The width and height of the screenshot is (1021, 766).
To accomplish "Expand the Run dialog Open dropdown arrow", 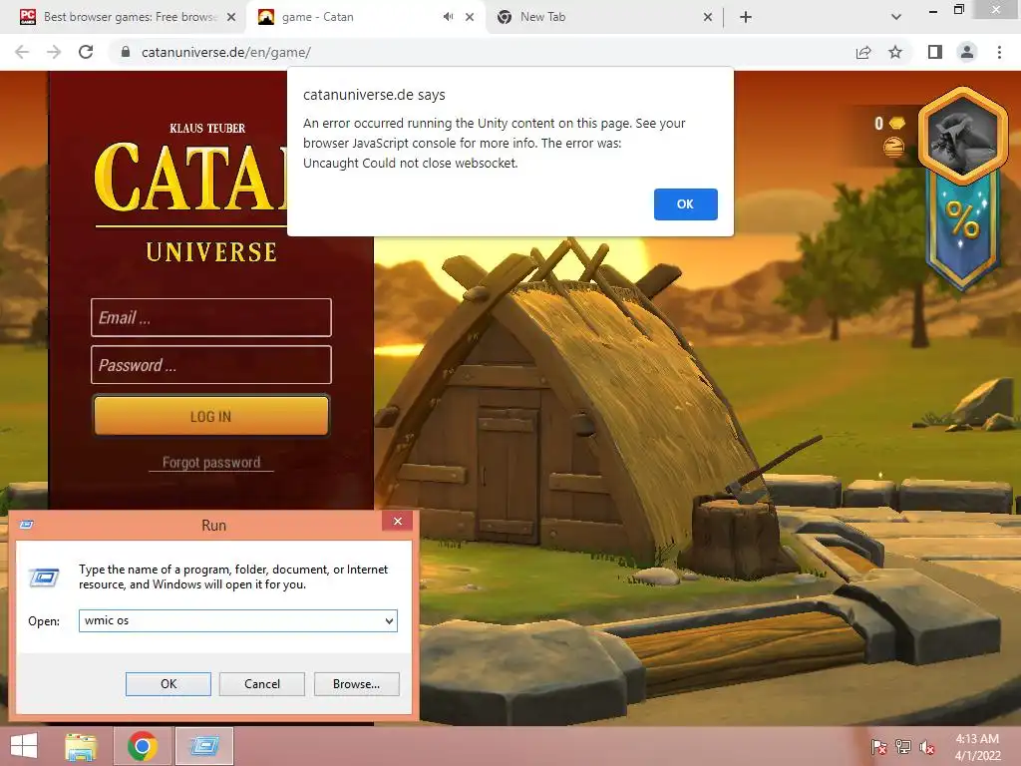I will pos(389,620).
